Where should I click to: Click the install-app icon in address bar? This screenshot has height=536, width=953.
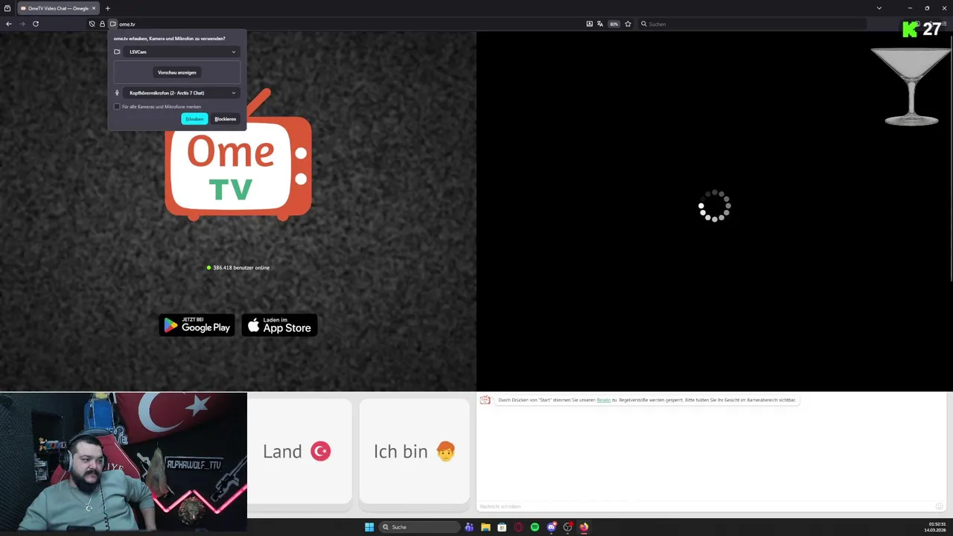[590, 24]
